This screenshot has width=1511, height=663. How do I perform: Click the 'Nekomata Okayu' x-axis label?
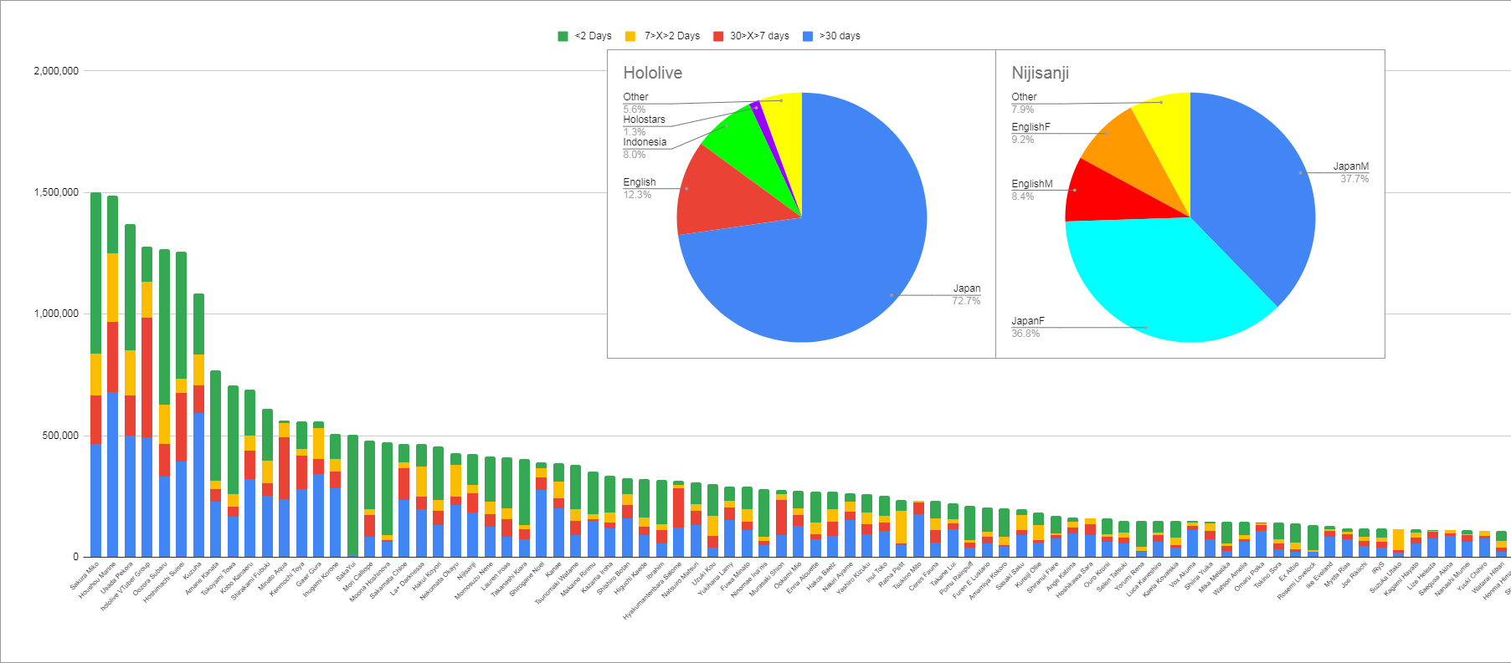pyautogui.click(x=439, y=580)
